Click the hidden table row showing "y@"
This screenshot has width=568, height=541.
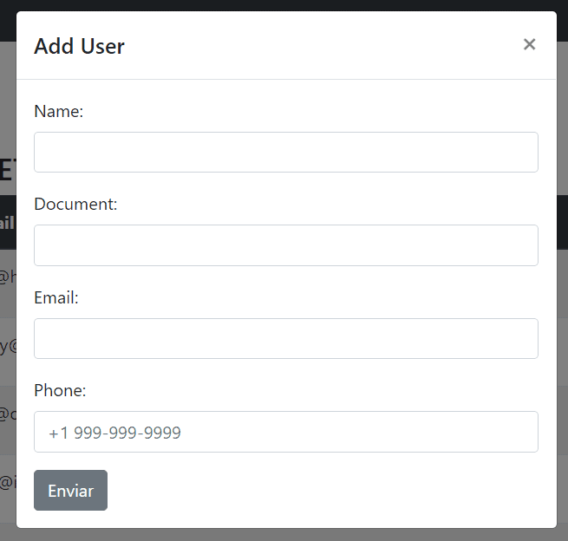[x=8, y=346]
